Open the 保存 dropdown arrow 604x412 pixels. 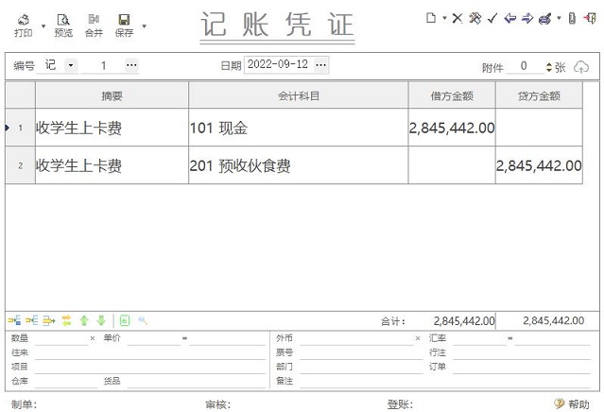pyautogui.click(x=144, y=26)
